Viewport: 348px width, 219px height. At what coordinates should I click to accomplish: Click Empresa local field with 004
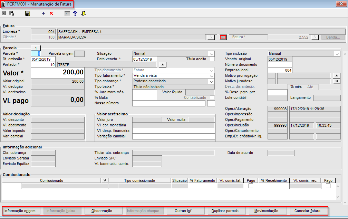280,70
